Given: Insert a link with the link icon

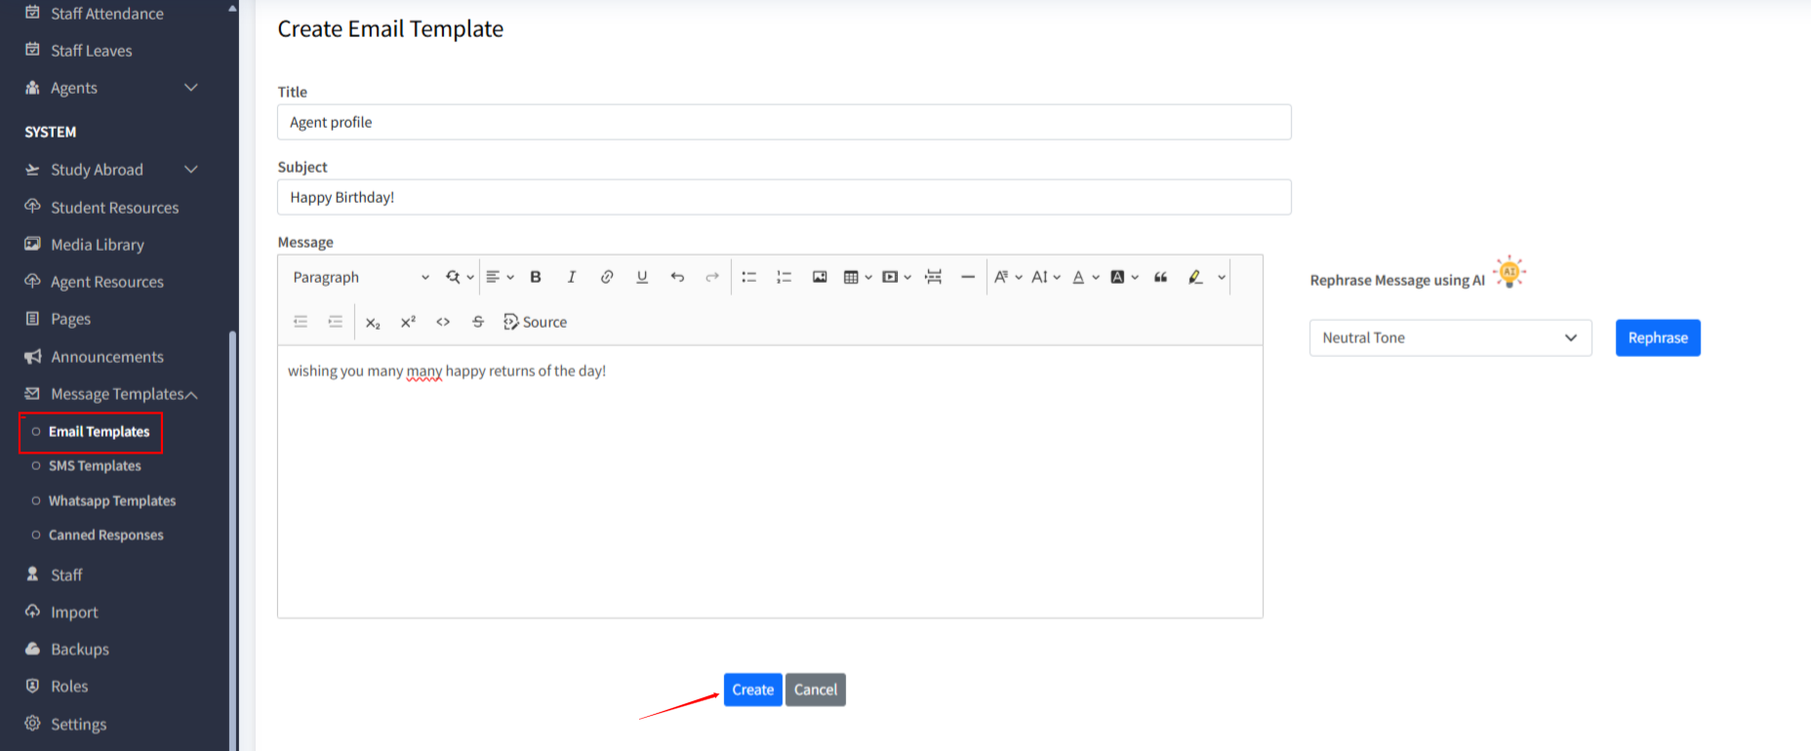Looking at the screenshot, I should [x=607, y=277].
